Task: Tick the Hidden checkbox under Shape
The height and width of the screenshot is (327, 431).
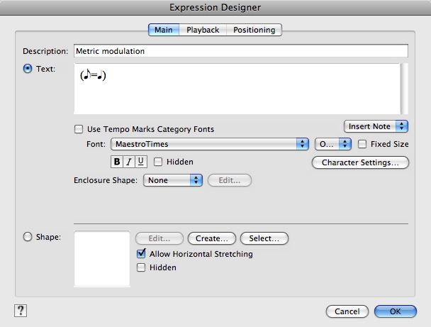Action: click(x=141, y=267)
